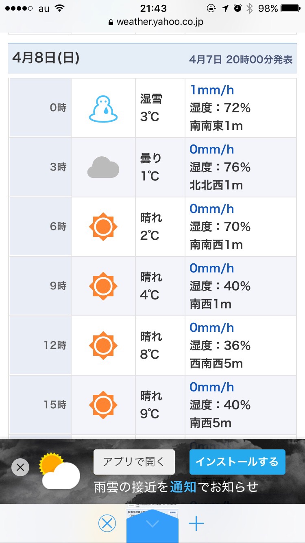This screenshot has width=305, height=543.
Task: Tap the 4月8日(日) date header
Action: pos(46,58)
